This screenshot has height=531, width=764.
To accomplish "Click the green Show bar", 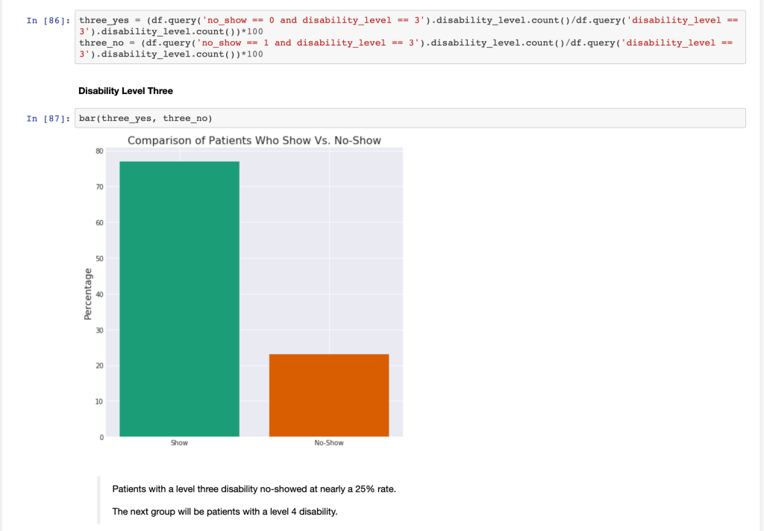I will [x=179, y=298].
